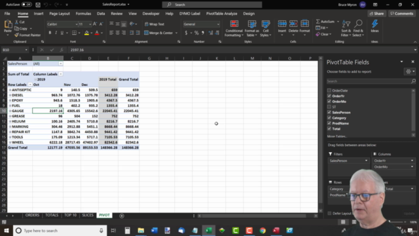Click the Comments button
The height and width of the screenshot is (236, 419).
point(402,13)
